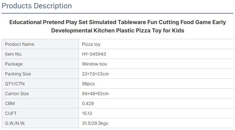Select the 31.5/29.5kgs weight value
The image size is (235, 130).
coord(95,123)
